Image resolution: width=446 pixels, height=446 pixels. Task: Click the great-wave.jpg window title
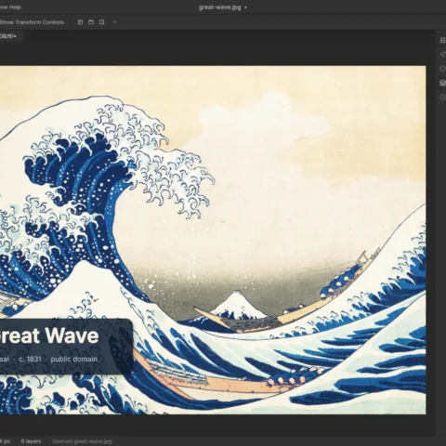(x=219, y=7)
